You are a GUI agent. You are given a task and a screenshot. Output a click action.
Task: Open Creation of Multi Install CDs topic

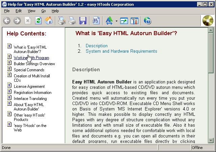[32, 78]
